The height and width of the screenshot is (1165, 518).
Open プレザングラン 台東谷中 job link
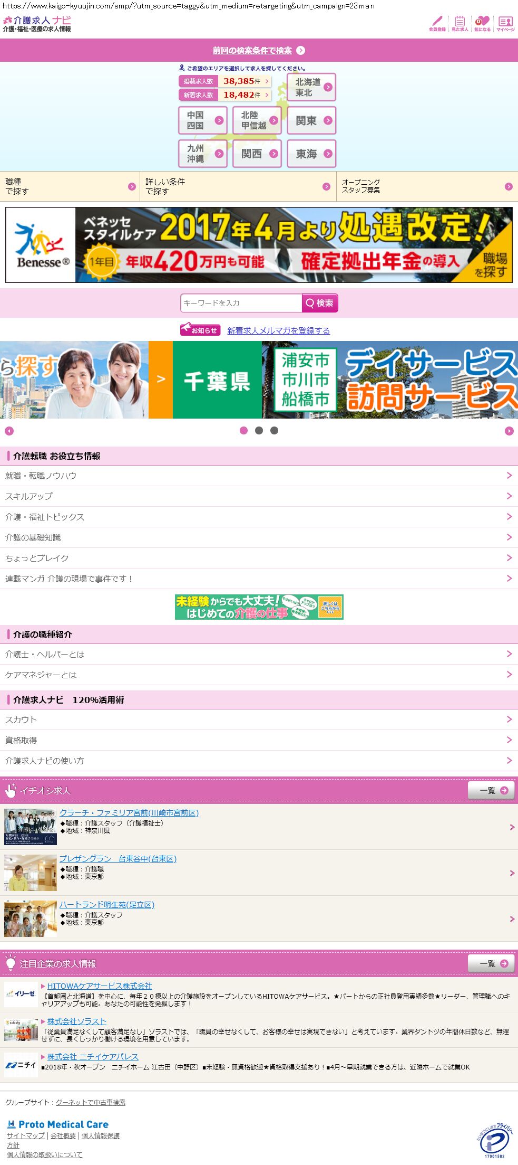coord(118,859)
